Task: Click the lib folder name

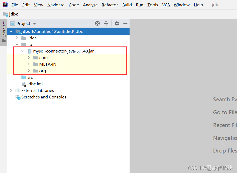Action: point(29,44)
